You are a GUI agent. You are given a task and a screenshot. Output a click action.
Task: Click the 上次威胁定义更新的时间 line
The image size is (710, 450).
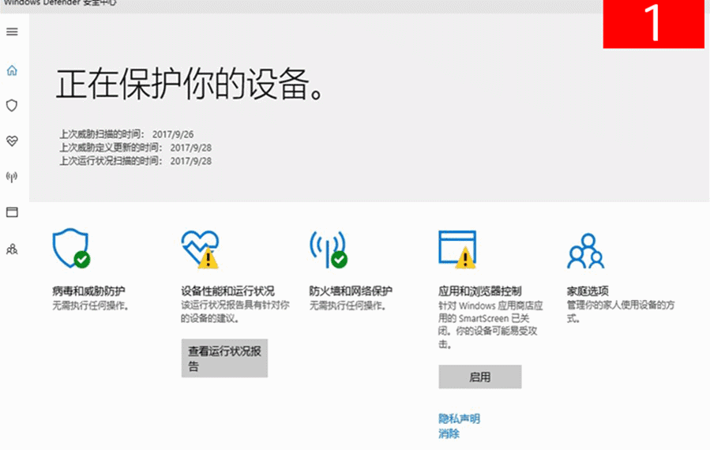[x=135, y=148]
